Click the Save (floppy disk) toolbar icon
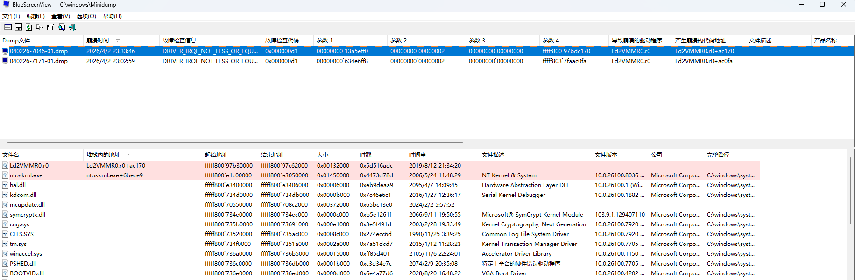Image resolution: width=855 pixels, height=280 pixels. (19, 27)
